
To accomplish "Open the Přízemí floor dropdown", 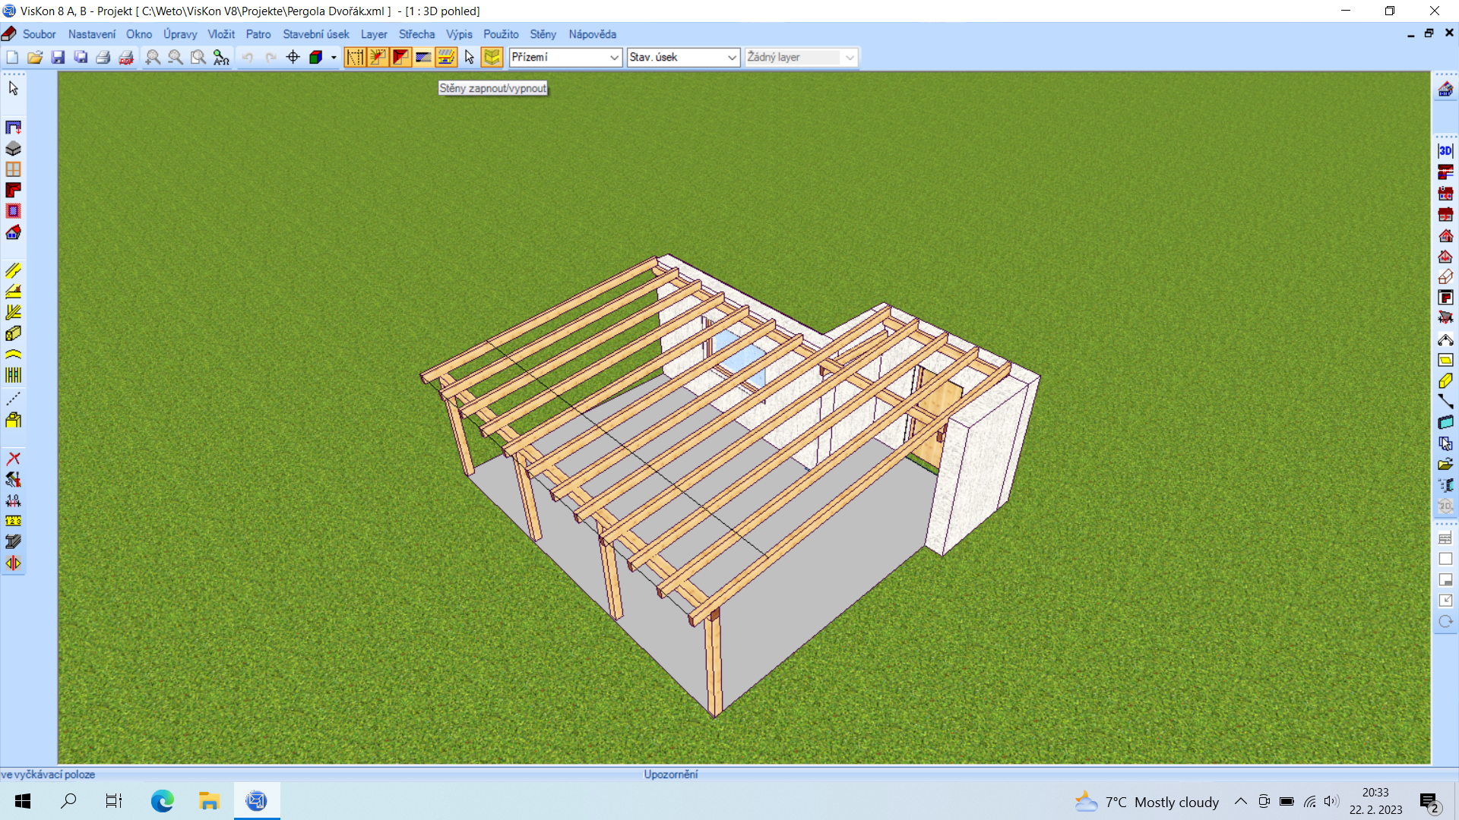I will (x=565, y=57).
